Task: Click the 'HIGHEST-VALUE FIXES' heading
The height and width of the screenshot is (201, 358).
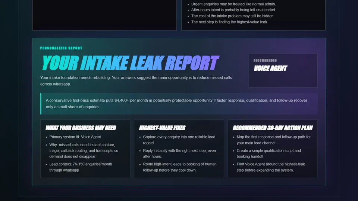Action: coord(162,128)
